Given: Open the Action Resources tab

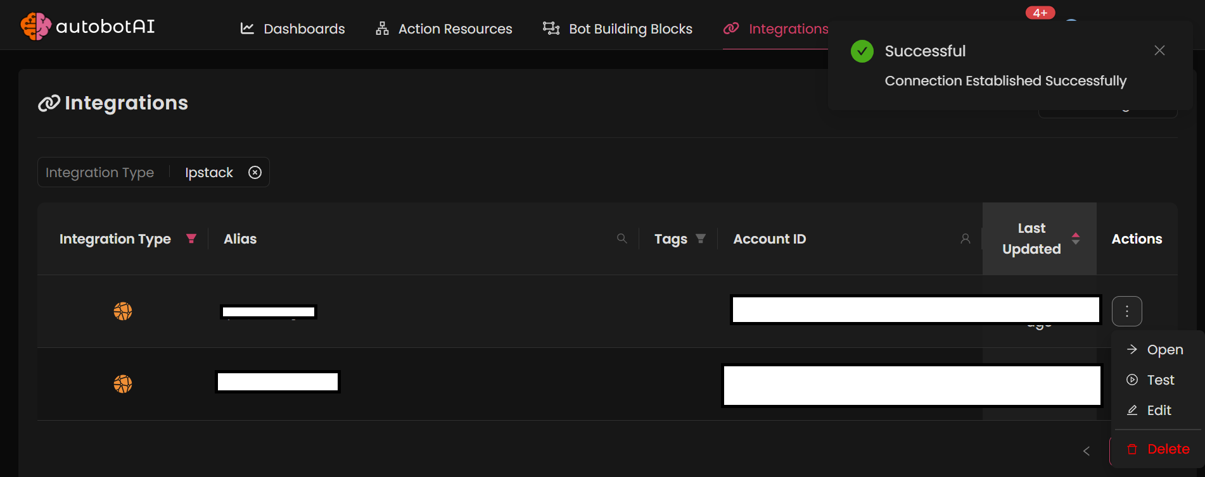Looking at the screenshot, I should click(444, 29).
